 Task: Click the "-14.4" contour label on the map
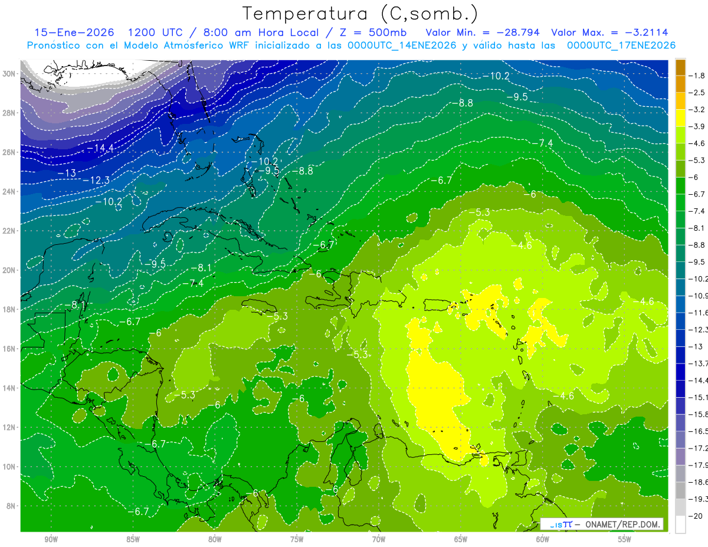[100, 148]
